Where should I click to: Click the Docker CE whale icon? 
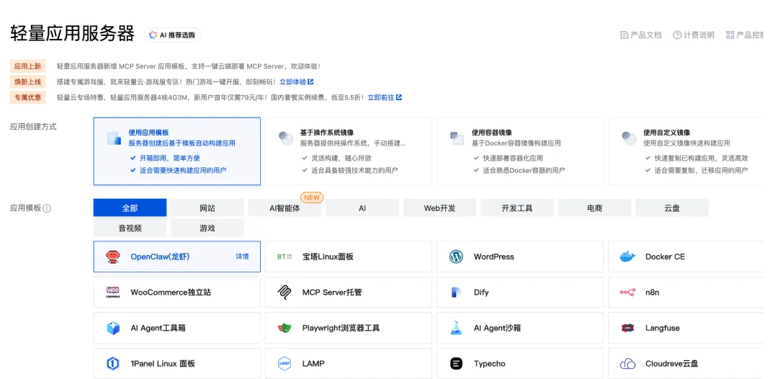click(627, 257)
